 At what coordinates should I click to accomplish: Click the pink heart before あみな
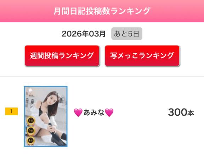pos(78,112)
